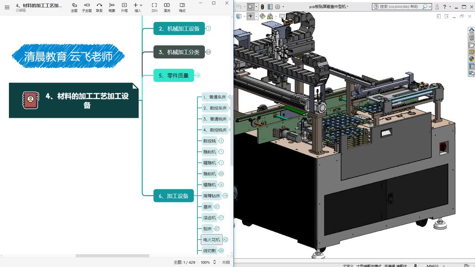This screenshot has width=475, height=267.
Task: Open the 格式 format panel
Action: click(x=182, y=7)
